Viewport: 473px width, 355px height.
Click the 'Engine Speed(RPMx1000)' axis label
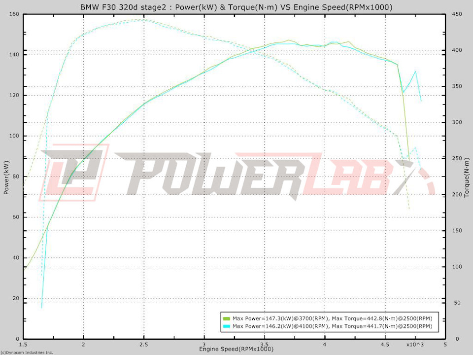tap(236, 349)
